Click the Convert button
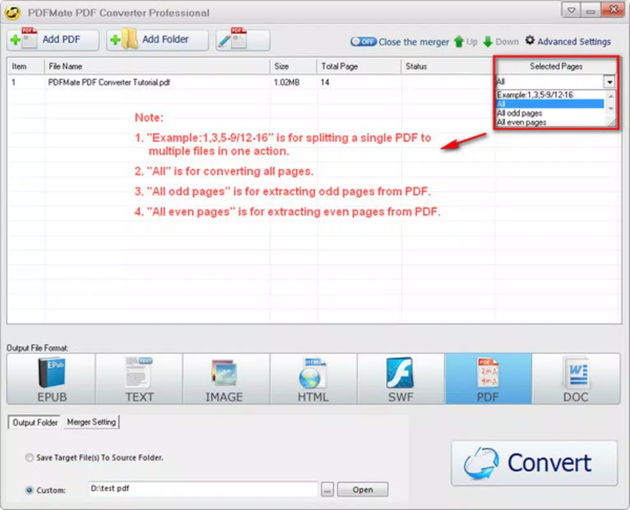 (x=534, y=463)
